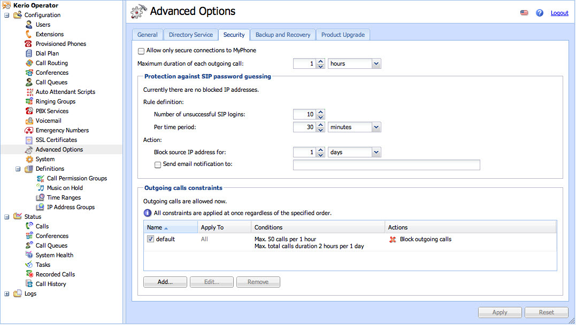
Task: Toggle Send email notification checkbox
Action: (158, 165)
